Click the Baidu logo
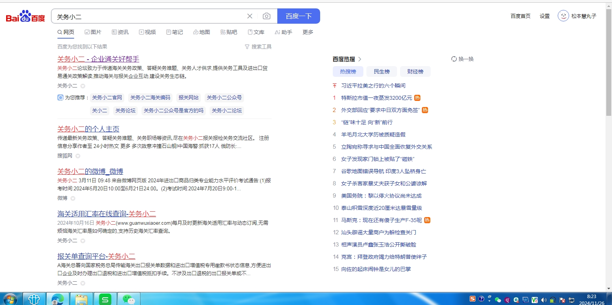The width and height of the screenshot is (612, 305). pos(25,16)
